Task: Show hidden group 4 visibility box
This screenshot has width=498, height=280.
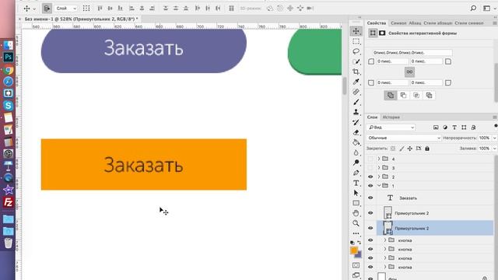Action: pos(370,159)
